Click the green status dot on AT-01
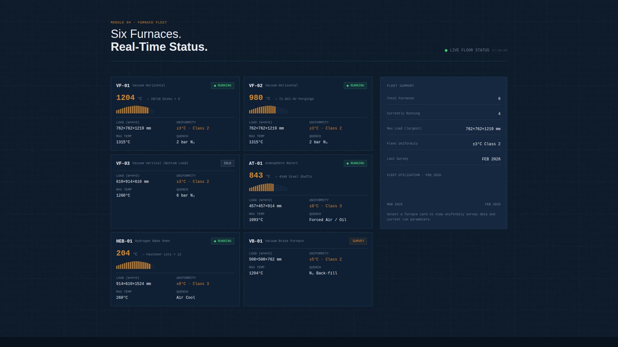618x347 pixels. pos(347,163)
